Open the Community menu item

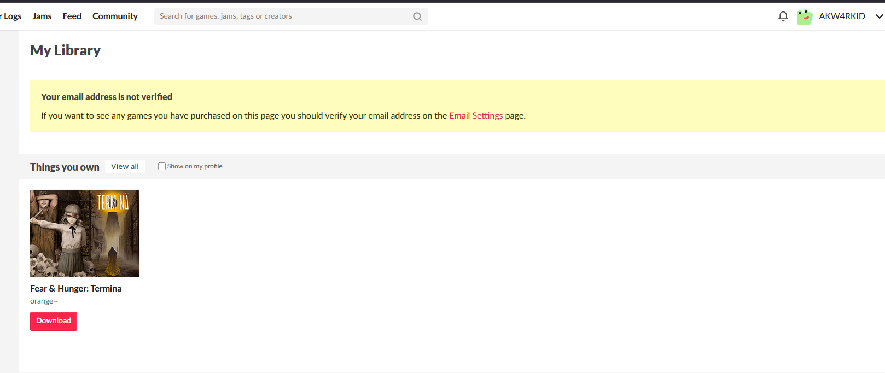[x=115, y=16]
